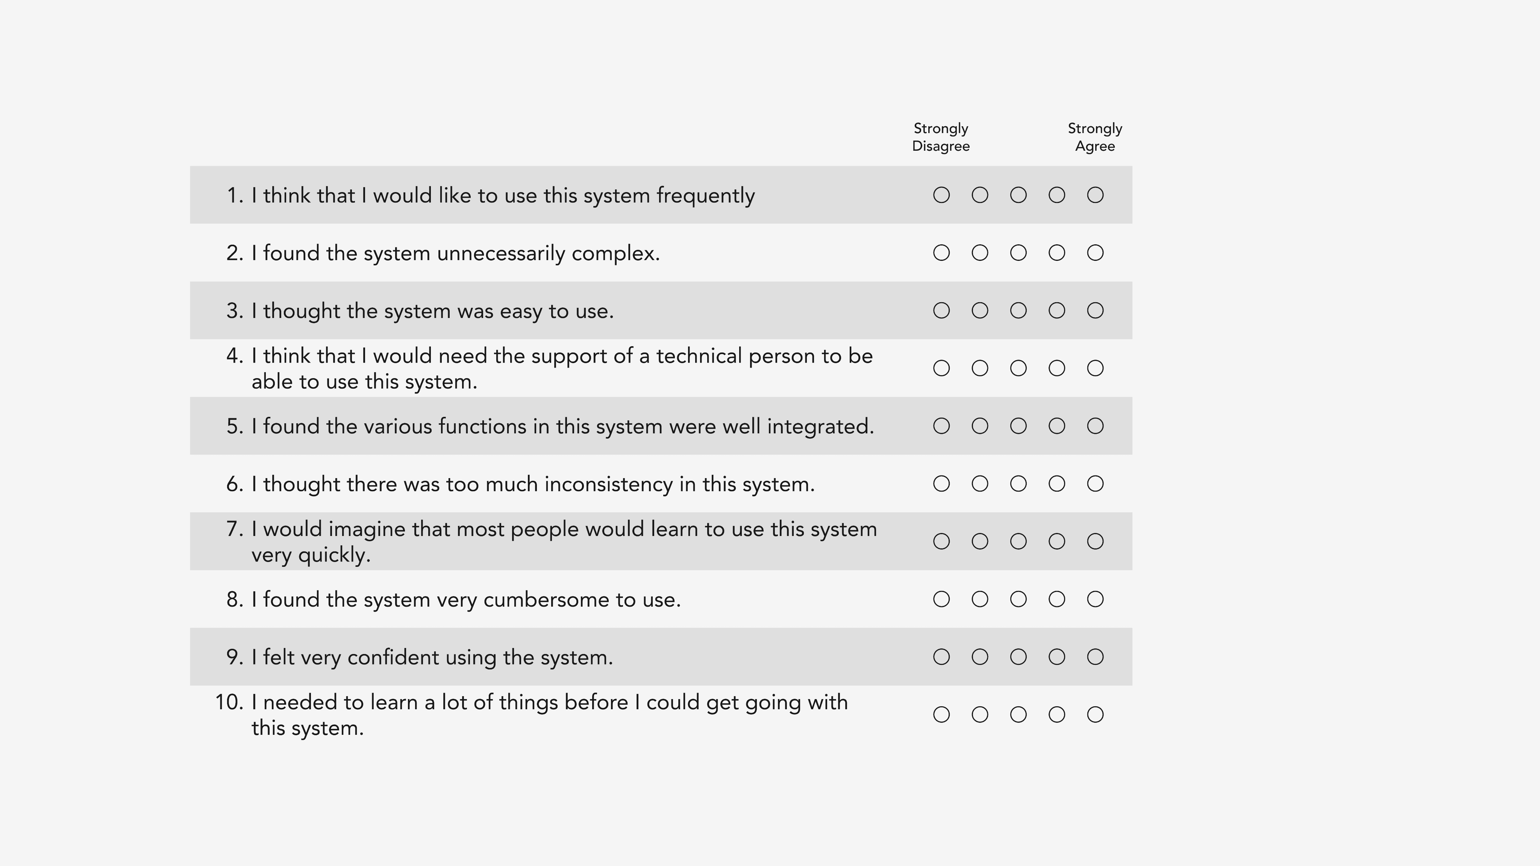Image resolution: width=1540 pixels, height=866 pixels.
Task: Select Strongly Agree for 'easy to use' statement
Action: (x=1095, y=311)
